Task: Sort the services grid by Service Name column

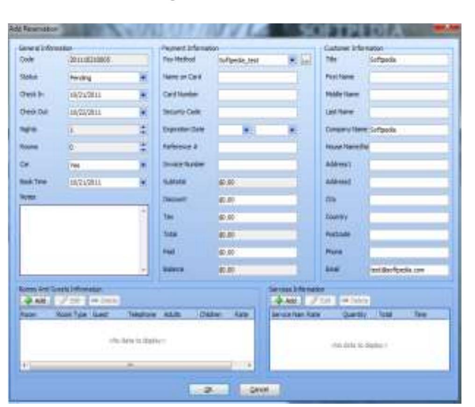Action: click(288, 314)
